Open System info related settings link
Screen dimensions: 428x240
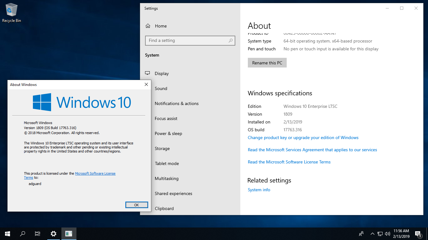[259, 190]
